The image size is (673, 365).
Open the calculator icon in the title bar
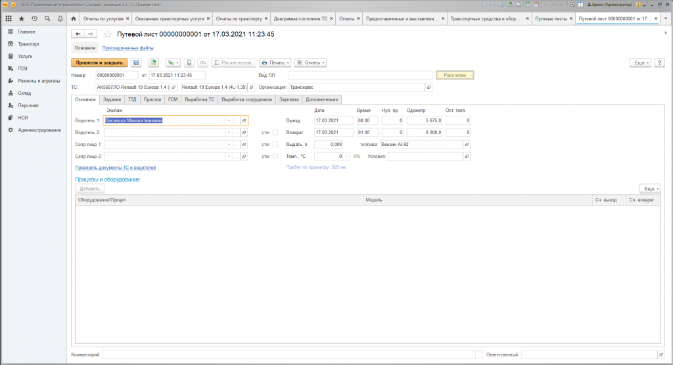coord(528,5)
